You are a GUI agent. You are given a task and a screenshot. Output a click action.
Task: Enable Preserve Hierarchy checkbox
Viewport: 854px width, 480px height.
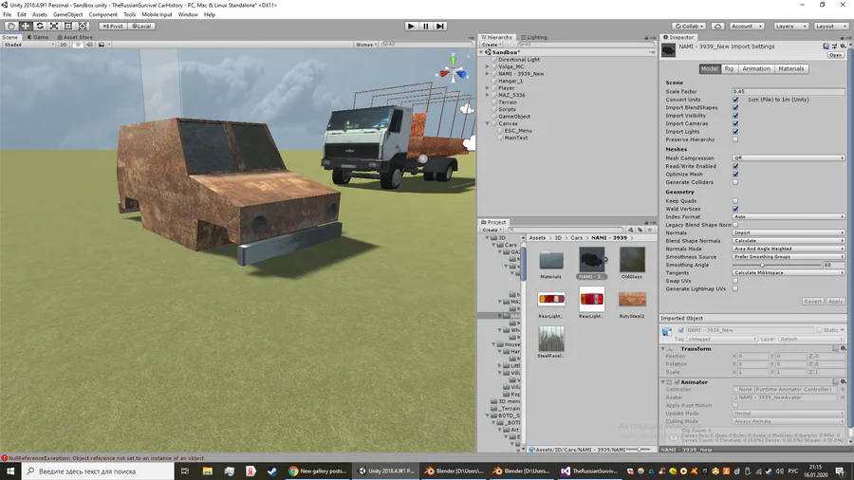click(735, 139)
